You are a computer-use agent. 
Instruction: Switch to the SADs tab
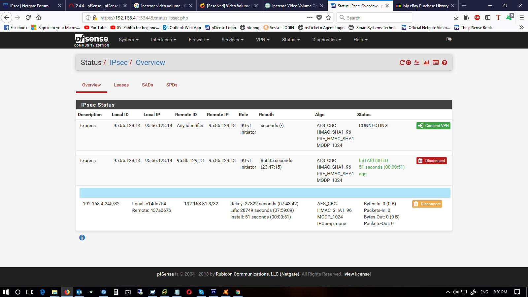148,85
